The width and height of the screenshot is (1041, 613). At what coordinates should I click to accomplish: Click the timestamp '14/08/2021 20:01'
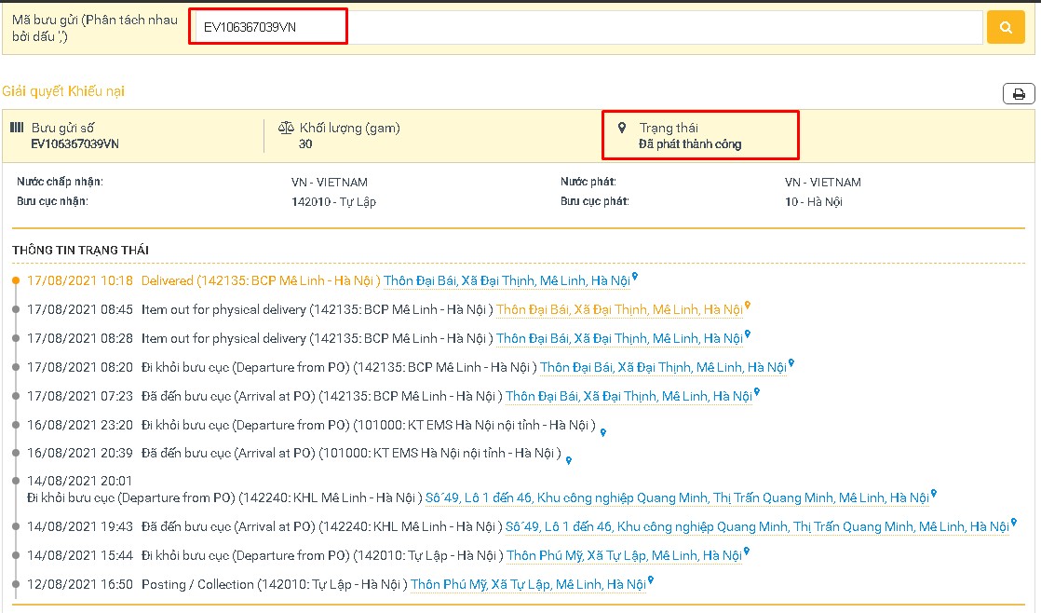coord(80,481)
